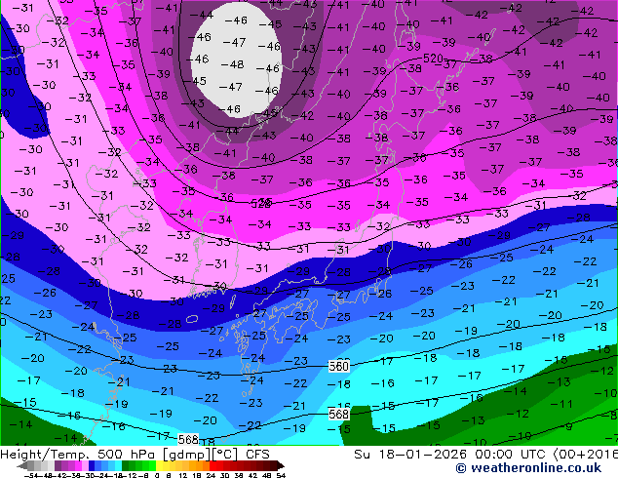Click the '520' contour height label
The width and height of the screenshot is (618, 478).
coord(433,59)
